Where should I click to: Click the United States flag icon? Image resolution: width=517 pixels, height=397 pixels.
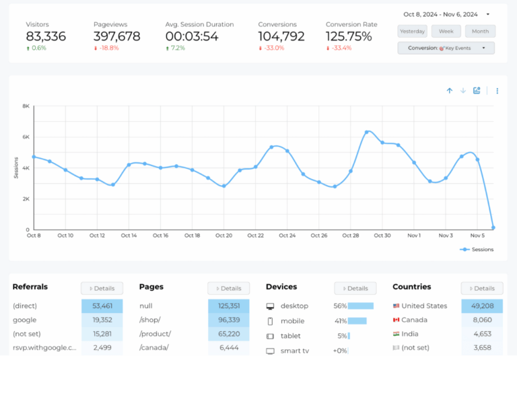point(396,305)
